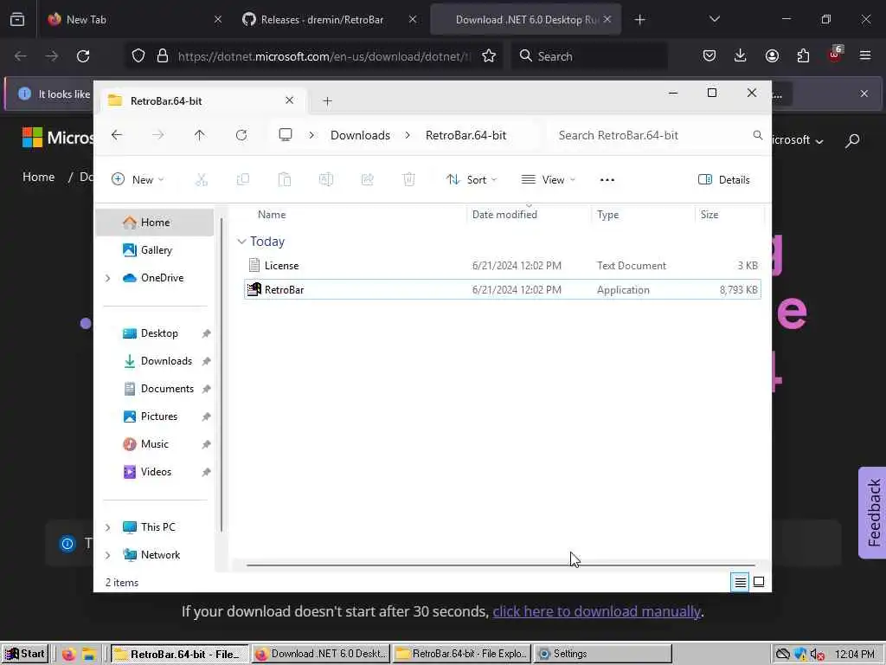Open Firefox account icon

point(772,55)
